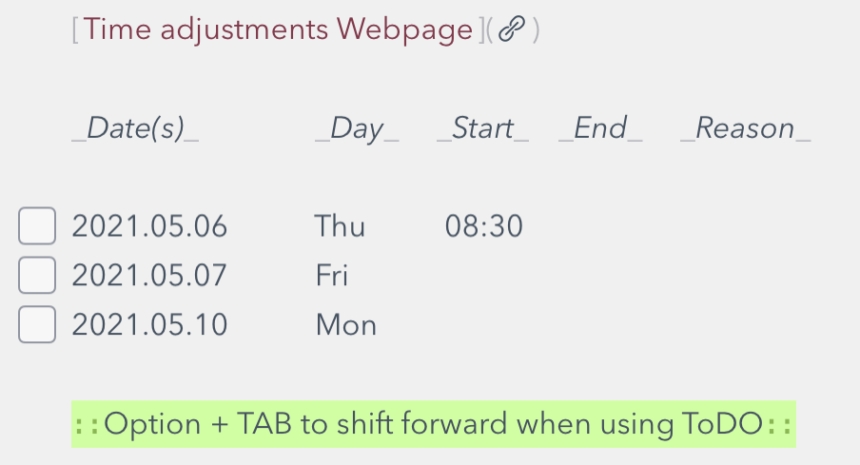The width and height of the screenshot is (860, 465).
Task: Click the Mon day entry
Action: pyautogui.click(x=346, y=324)
